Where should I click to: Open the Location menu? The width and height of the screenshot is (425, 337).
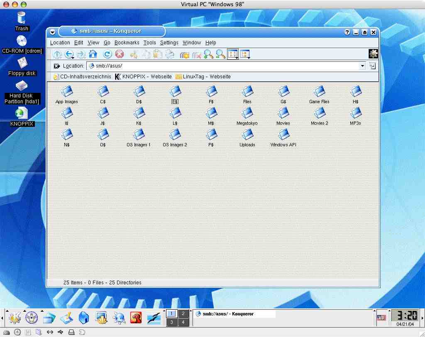[60, 43]
